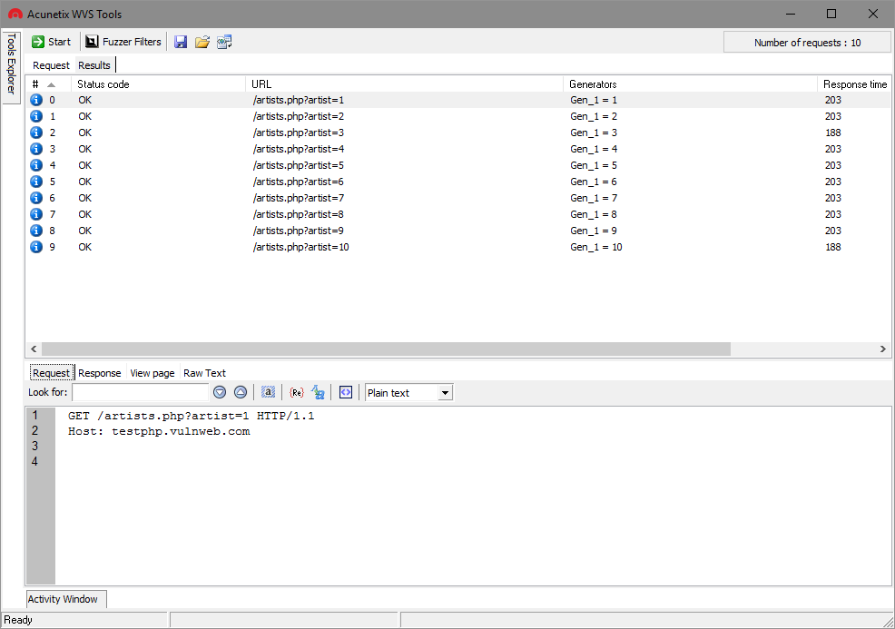Click the horizontal scrollbar left arrow

[34, 349]
